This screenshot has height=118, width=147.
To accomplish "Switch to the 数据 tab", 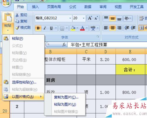I will (88, 7).
